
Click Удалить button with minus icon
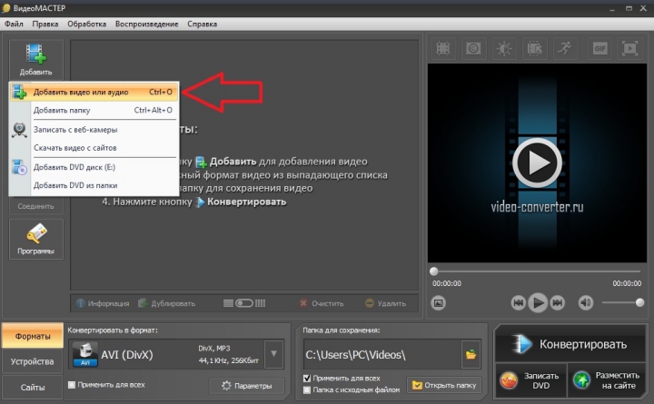[385, 303]
